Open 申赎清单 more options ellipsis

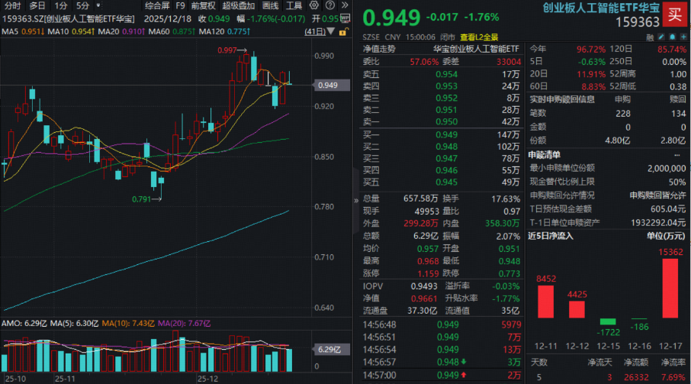click(677, 155)
